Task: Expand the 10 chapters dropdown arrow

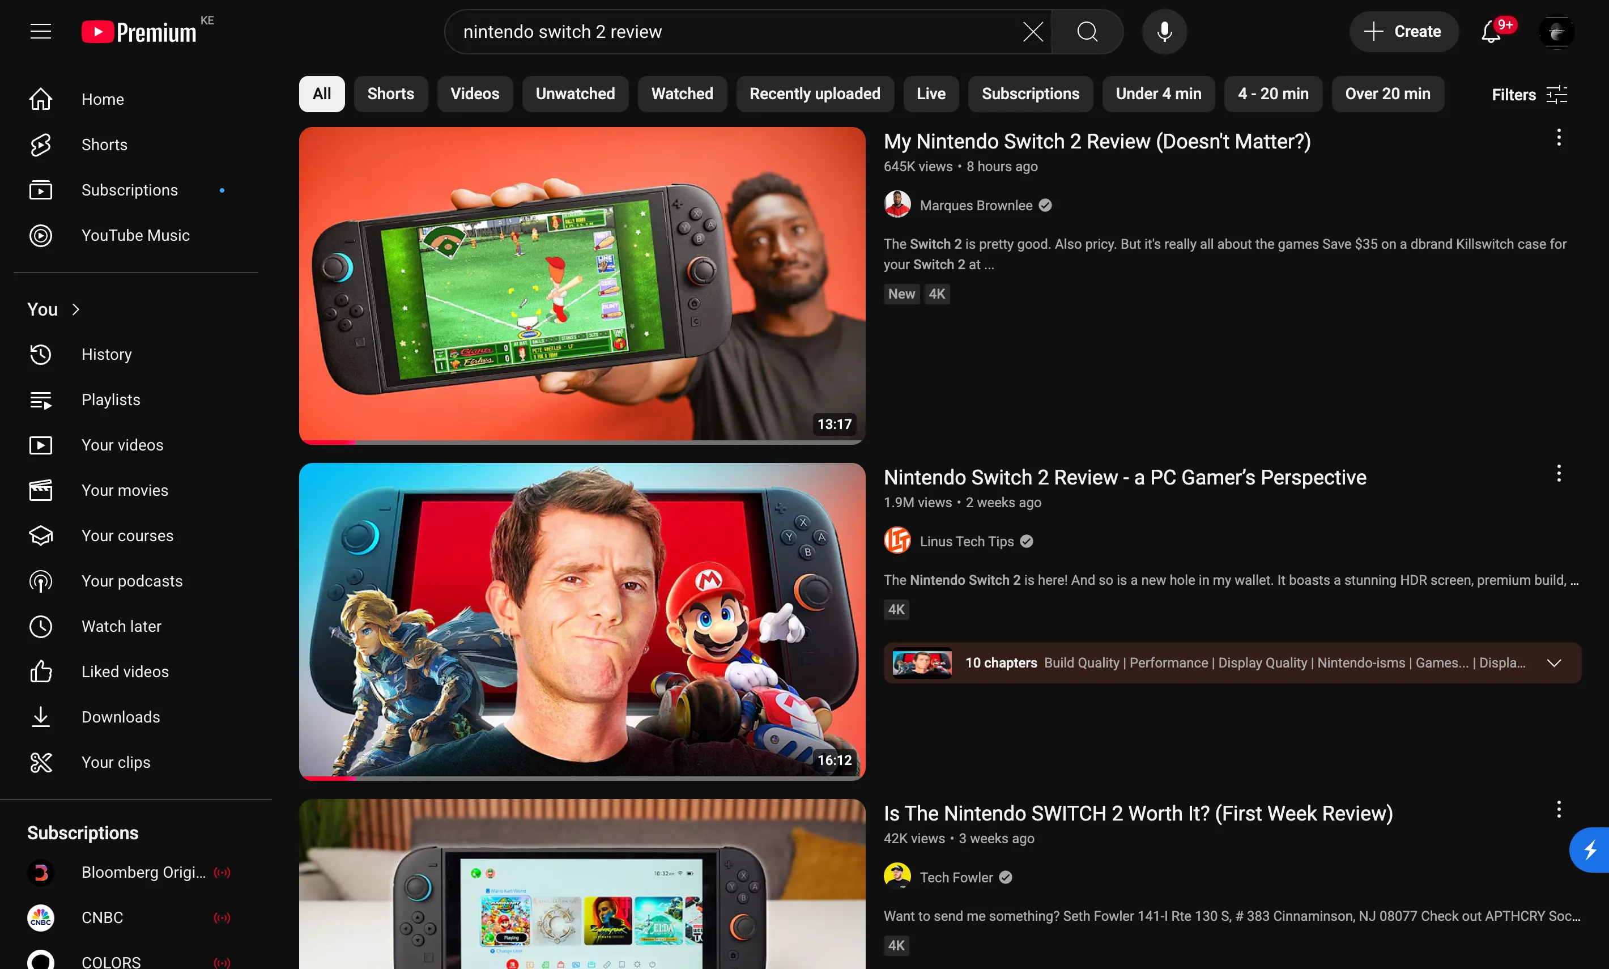Action: pyautogui.click(x=1554, y=664)
